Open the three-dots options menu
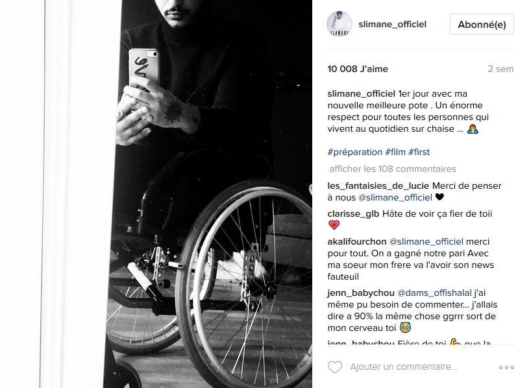Viewport: 518px width, 388px height. pyautogui.click(x=506, y=367)
